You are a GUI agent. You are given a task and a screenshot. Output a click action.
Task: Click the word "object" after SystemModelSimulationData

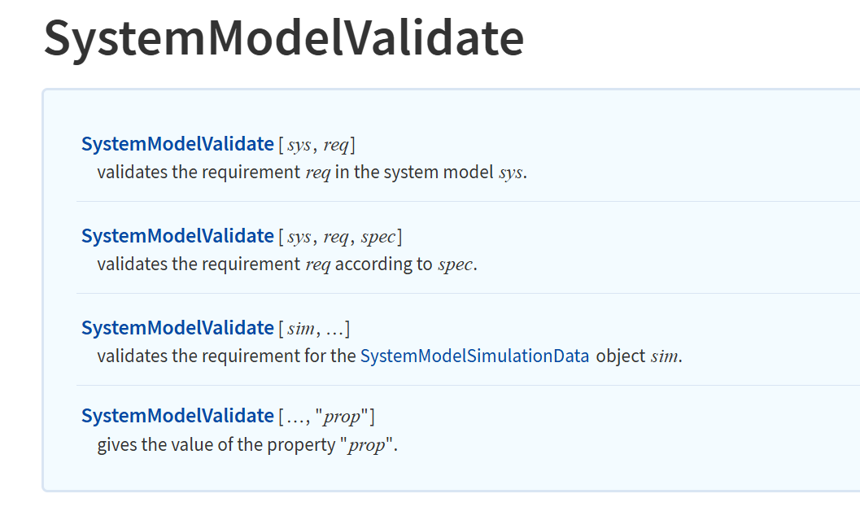(x=620, y=356)
